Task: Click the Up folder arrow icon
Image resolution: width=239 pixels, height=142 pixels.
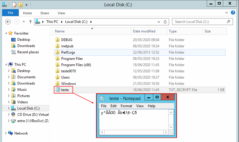Action: (x=30, y=22)
